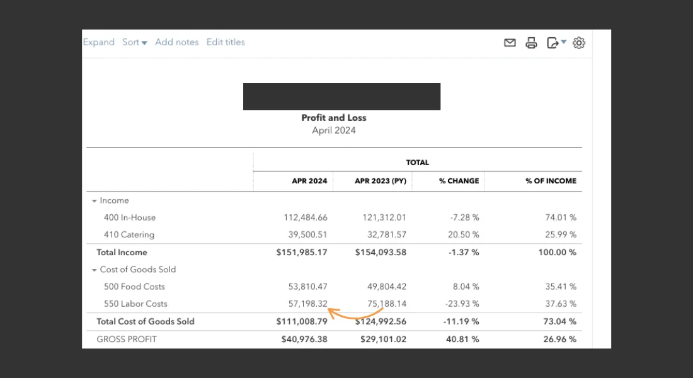Open the 39,500.51 Catering amount

(x=307, y=235)
